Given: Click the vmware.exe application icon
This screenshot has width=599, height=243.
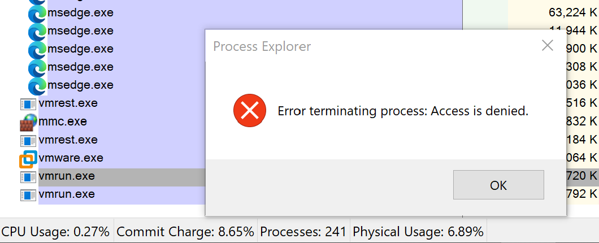Looking at the screenshot, I should pos(28,158).
